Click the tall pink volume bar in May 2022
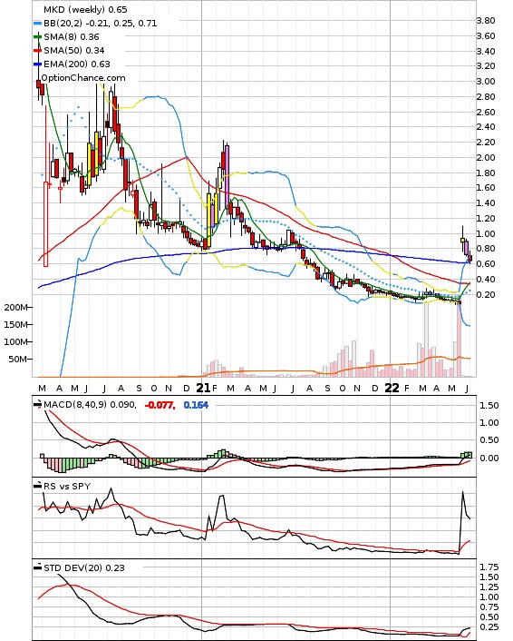The height and width of the screenshot is (641, 513). pyautogui.click(x=459, y=340)
